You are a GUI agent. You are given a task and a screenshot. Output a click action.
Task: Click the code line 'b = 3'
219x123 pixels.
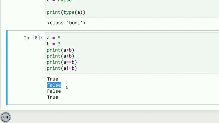tap(54, 44)
